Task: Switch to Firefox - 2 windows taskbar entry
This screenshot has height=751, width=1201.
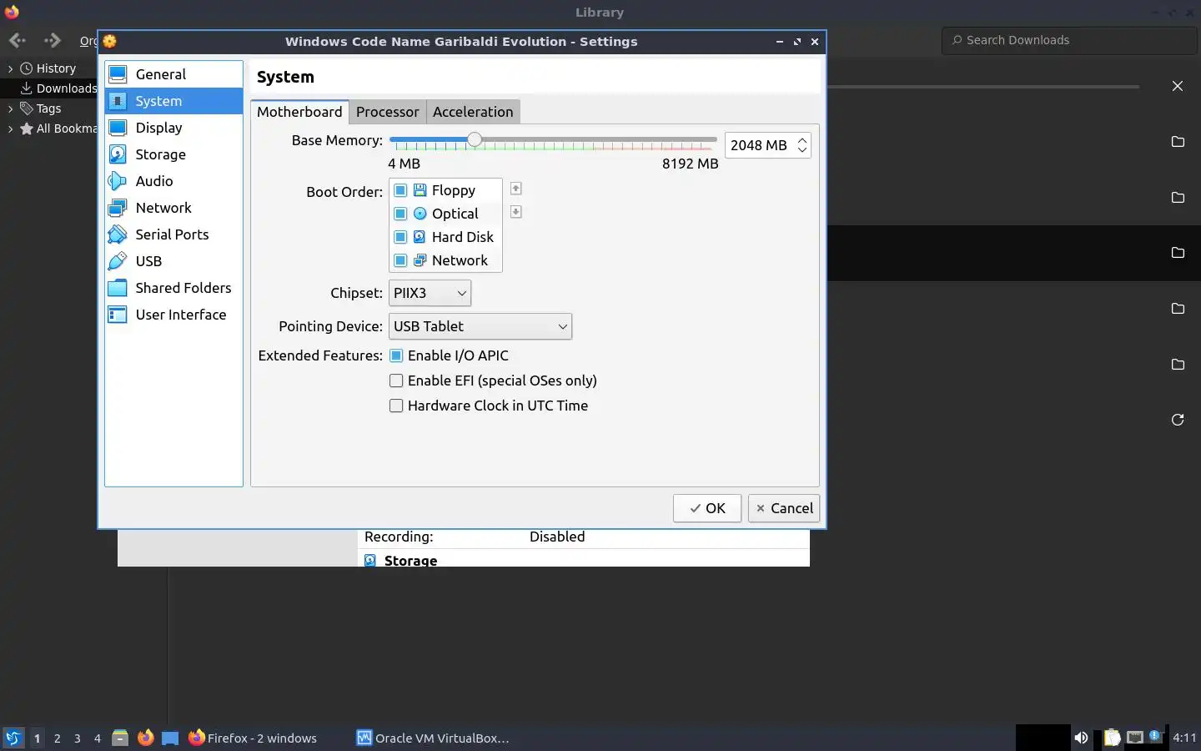Action: [253, 738]
